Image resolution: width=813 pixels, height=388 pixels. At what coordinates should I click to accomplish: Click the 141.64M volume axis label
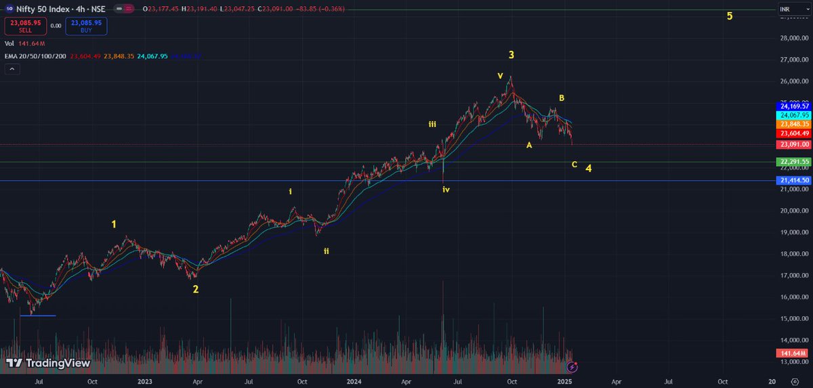(791, 353)
